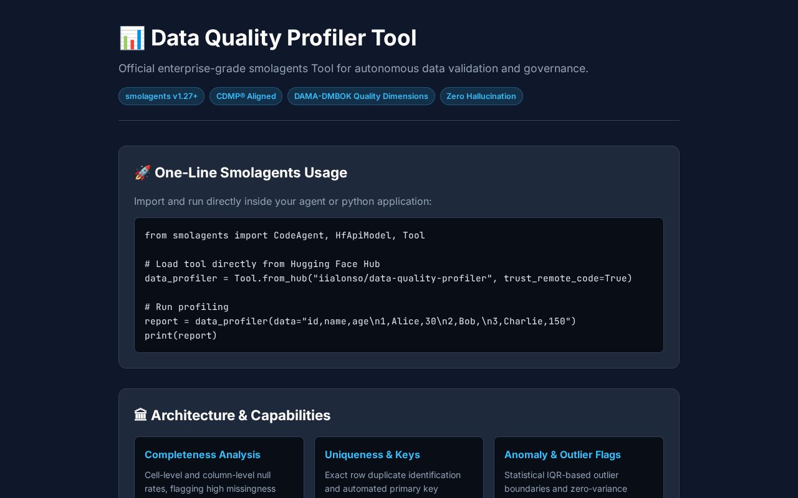This screenshot has height=498, width=798.
Task: Click the Architecture & Capabilities heading
Action: [241, 415]
